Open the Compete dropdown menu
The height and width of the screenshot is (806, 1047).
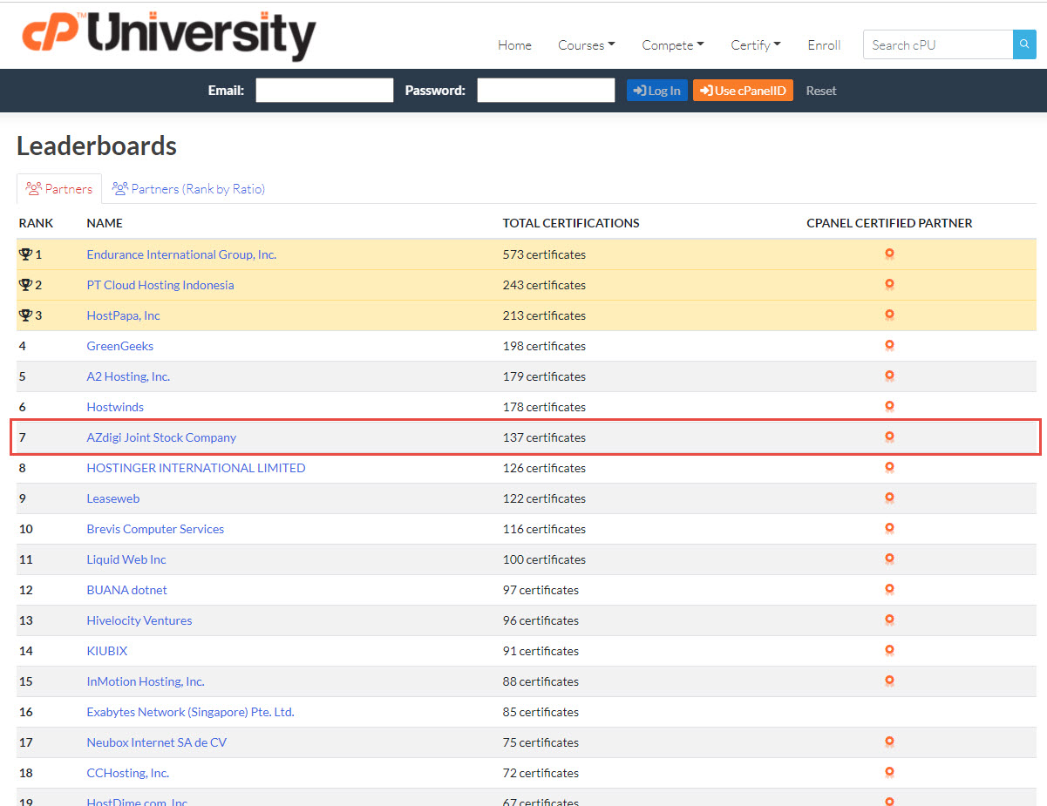672,44
